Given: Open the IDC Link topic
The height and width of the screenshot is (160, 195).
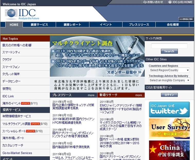Looking at the screenshot, I should tap(8, 96).
